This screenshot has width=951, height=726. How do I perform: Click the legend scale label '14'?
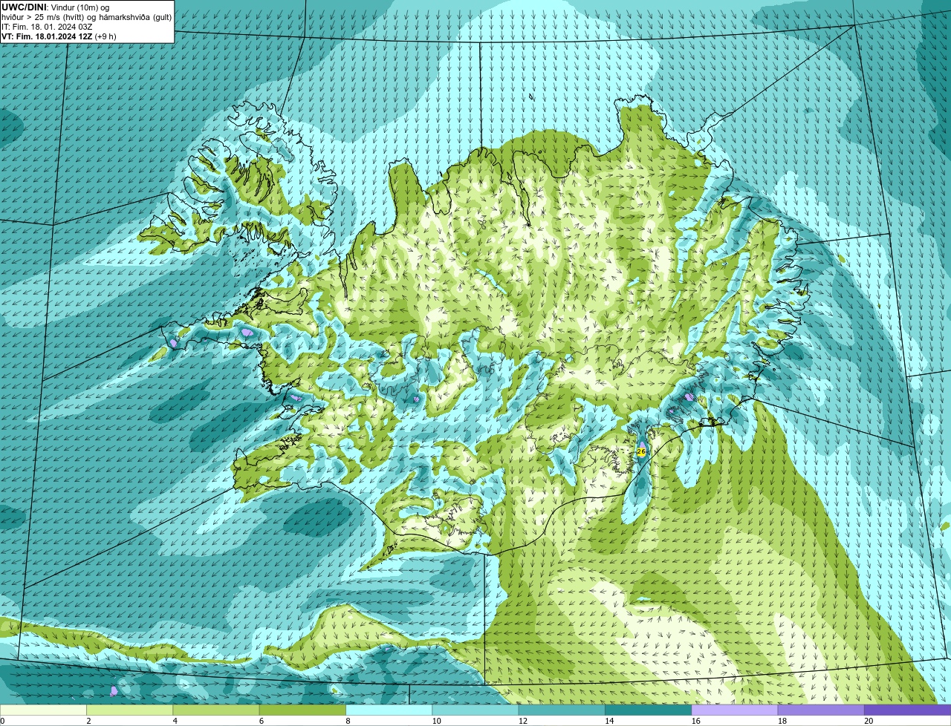point(608,721)
